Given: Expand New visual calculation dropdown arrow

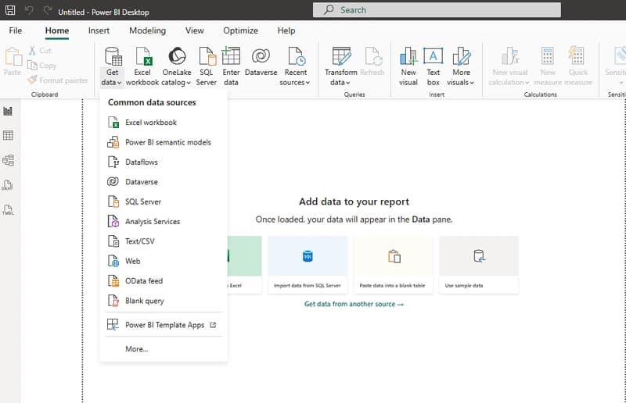Looking at the screenshot, I should [x=527, y=83].
